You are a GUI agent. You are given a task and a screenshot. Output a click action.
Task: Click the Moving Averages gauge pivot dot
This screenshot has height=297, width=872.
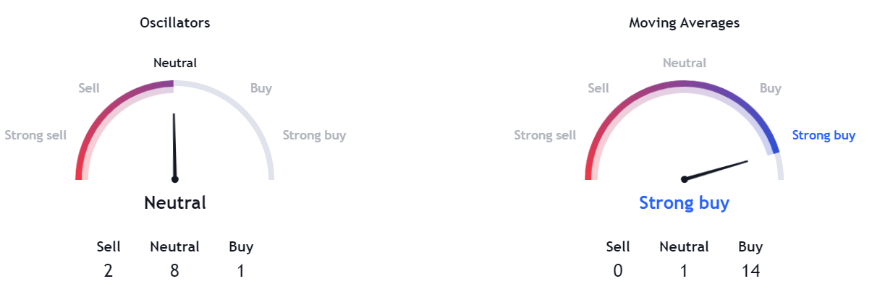coord(684,179)
